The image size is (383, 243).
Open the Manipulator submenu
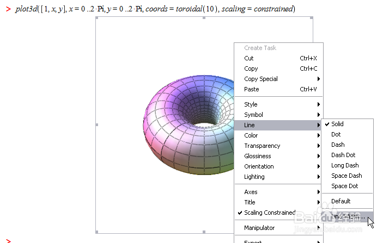click(259, 228)
